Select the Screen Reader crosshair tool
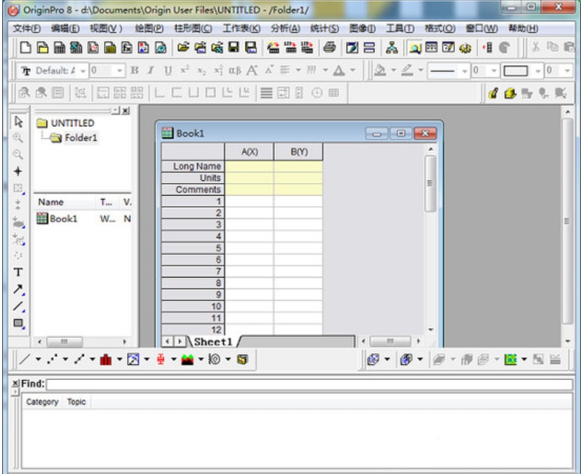Viewport: 581px width, 474px height. click(x=18, y=171)
